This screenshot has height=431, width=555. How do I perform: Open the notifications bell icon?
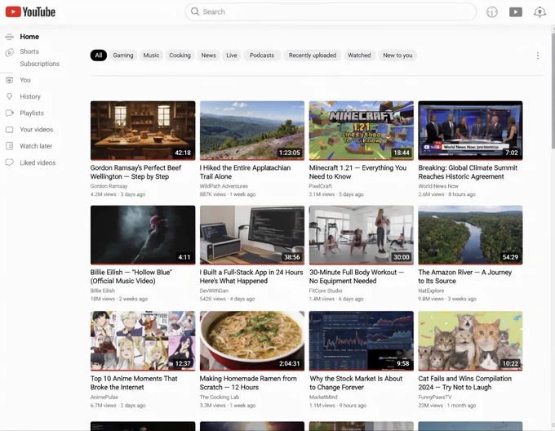click(539, 12)
